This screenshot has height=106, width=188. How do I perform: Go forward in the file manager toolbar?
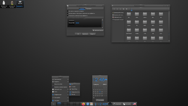click(117, 9)
